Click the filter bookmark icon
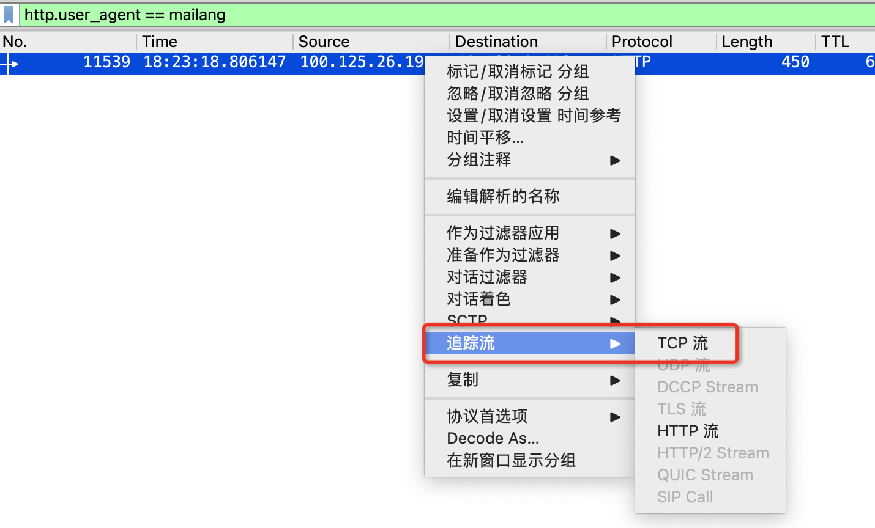Viewport: 875px width, 528px height. coord(9,15)
